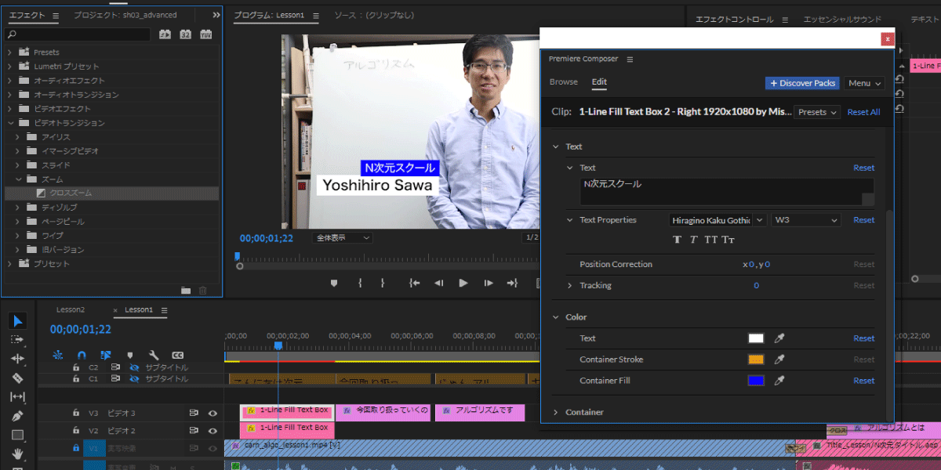Open the Premiere Composer panel menu icon
The width and height of the screenshot is (941, 470).
[630, 59]
